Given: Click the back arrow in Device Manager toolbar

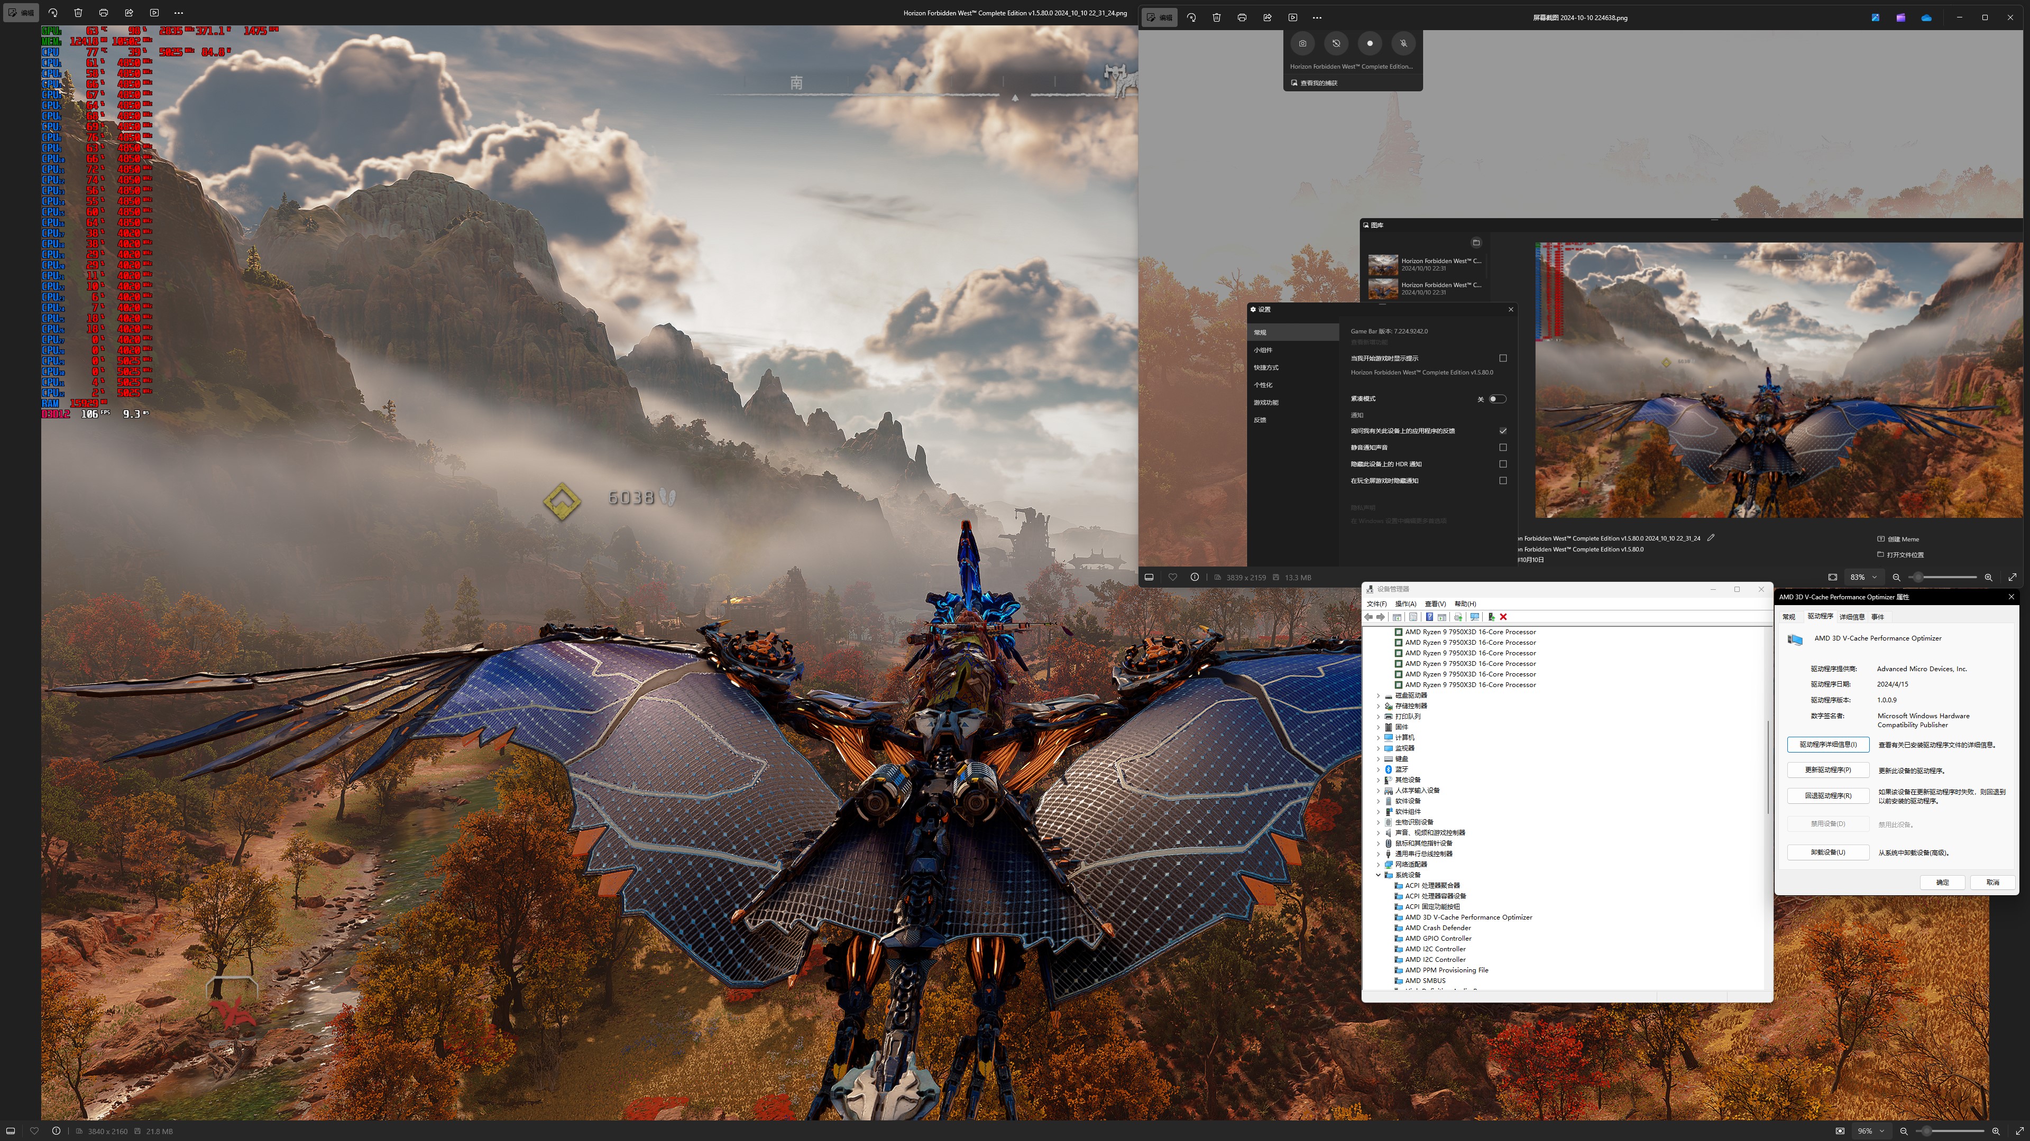Looking at the screenshot, I should point(1369,617).
